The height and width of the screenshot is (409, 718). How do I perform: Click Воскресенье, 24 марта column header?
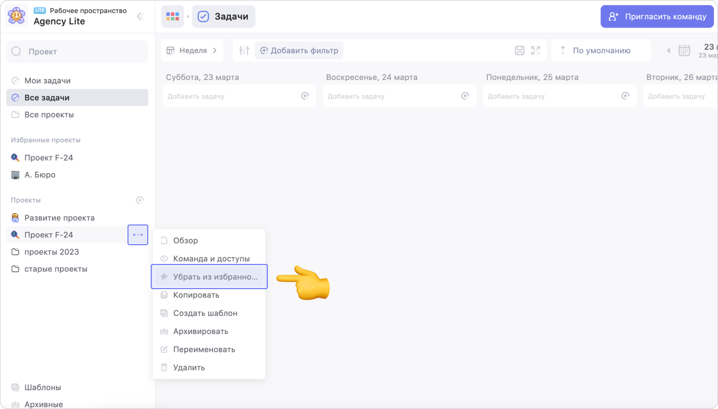pos(372,77)
